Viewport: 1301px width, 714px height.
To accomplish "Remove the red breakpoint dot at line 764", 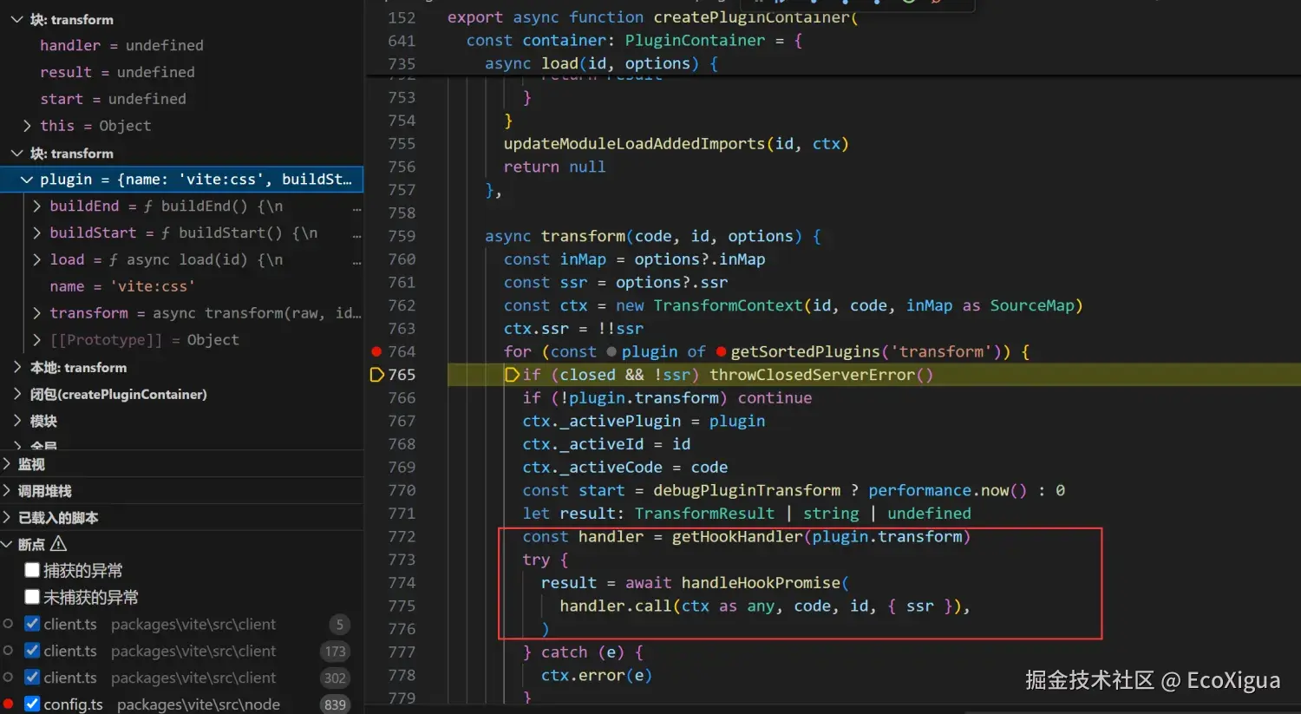I will pyautogui.click(x=376, y=351).
